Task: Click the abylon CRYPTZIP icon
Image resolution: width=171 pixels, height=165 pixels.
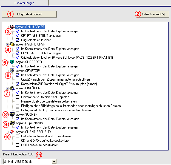Action: 12,71
